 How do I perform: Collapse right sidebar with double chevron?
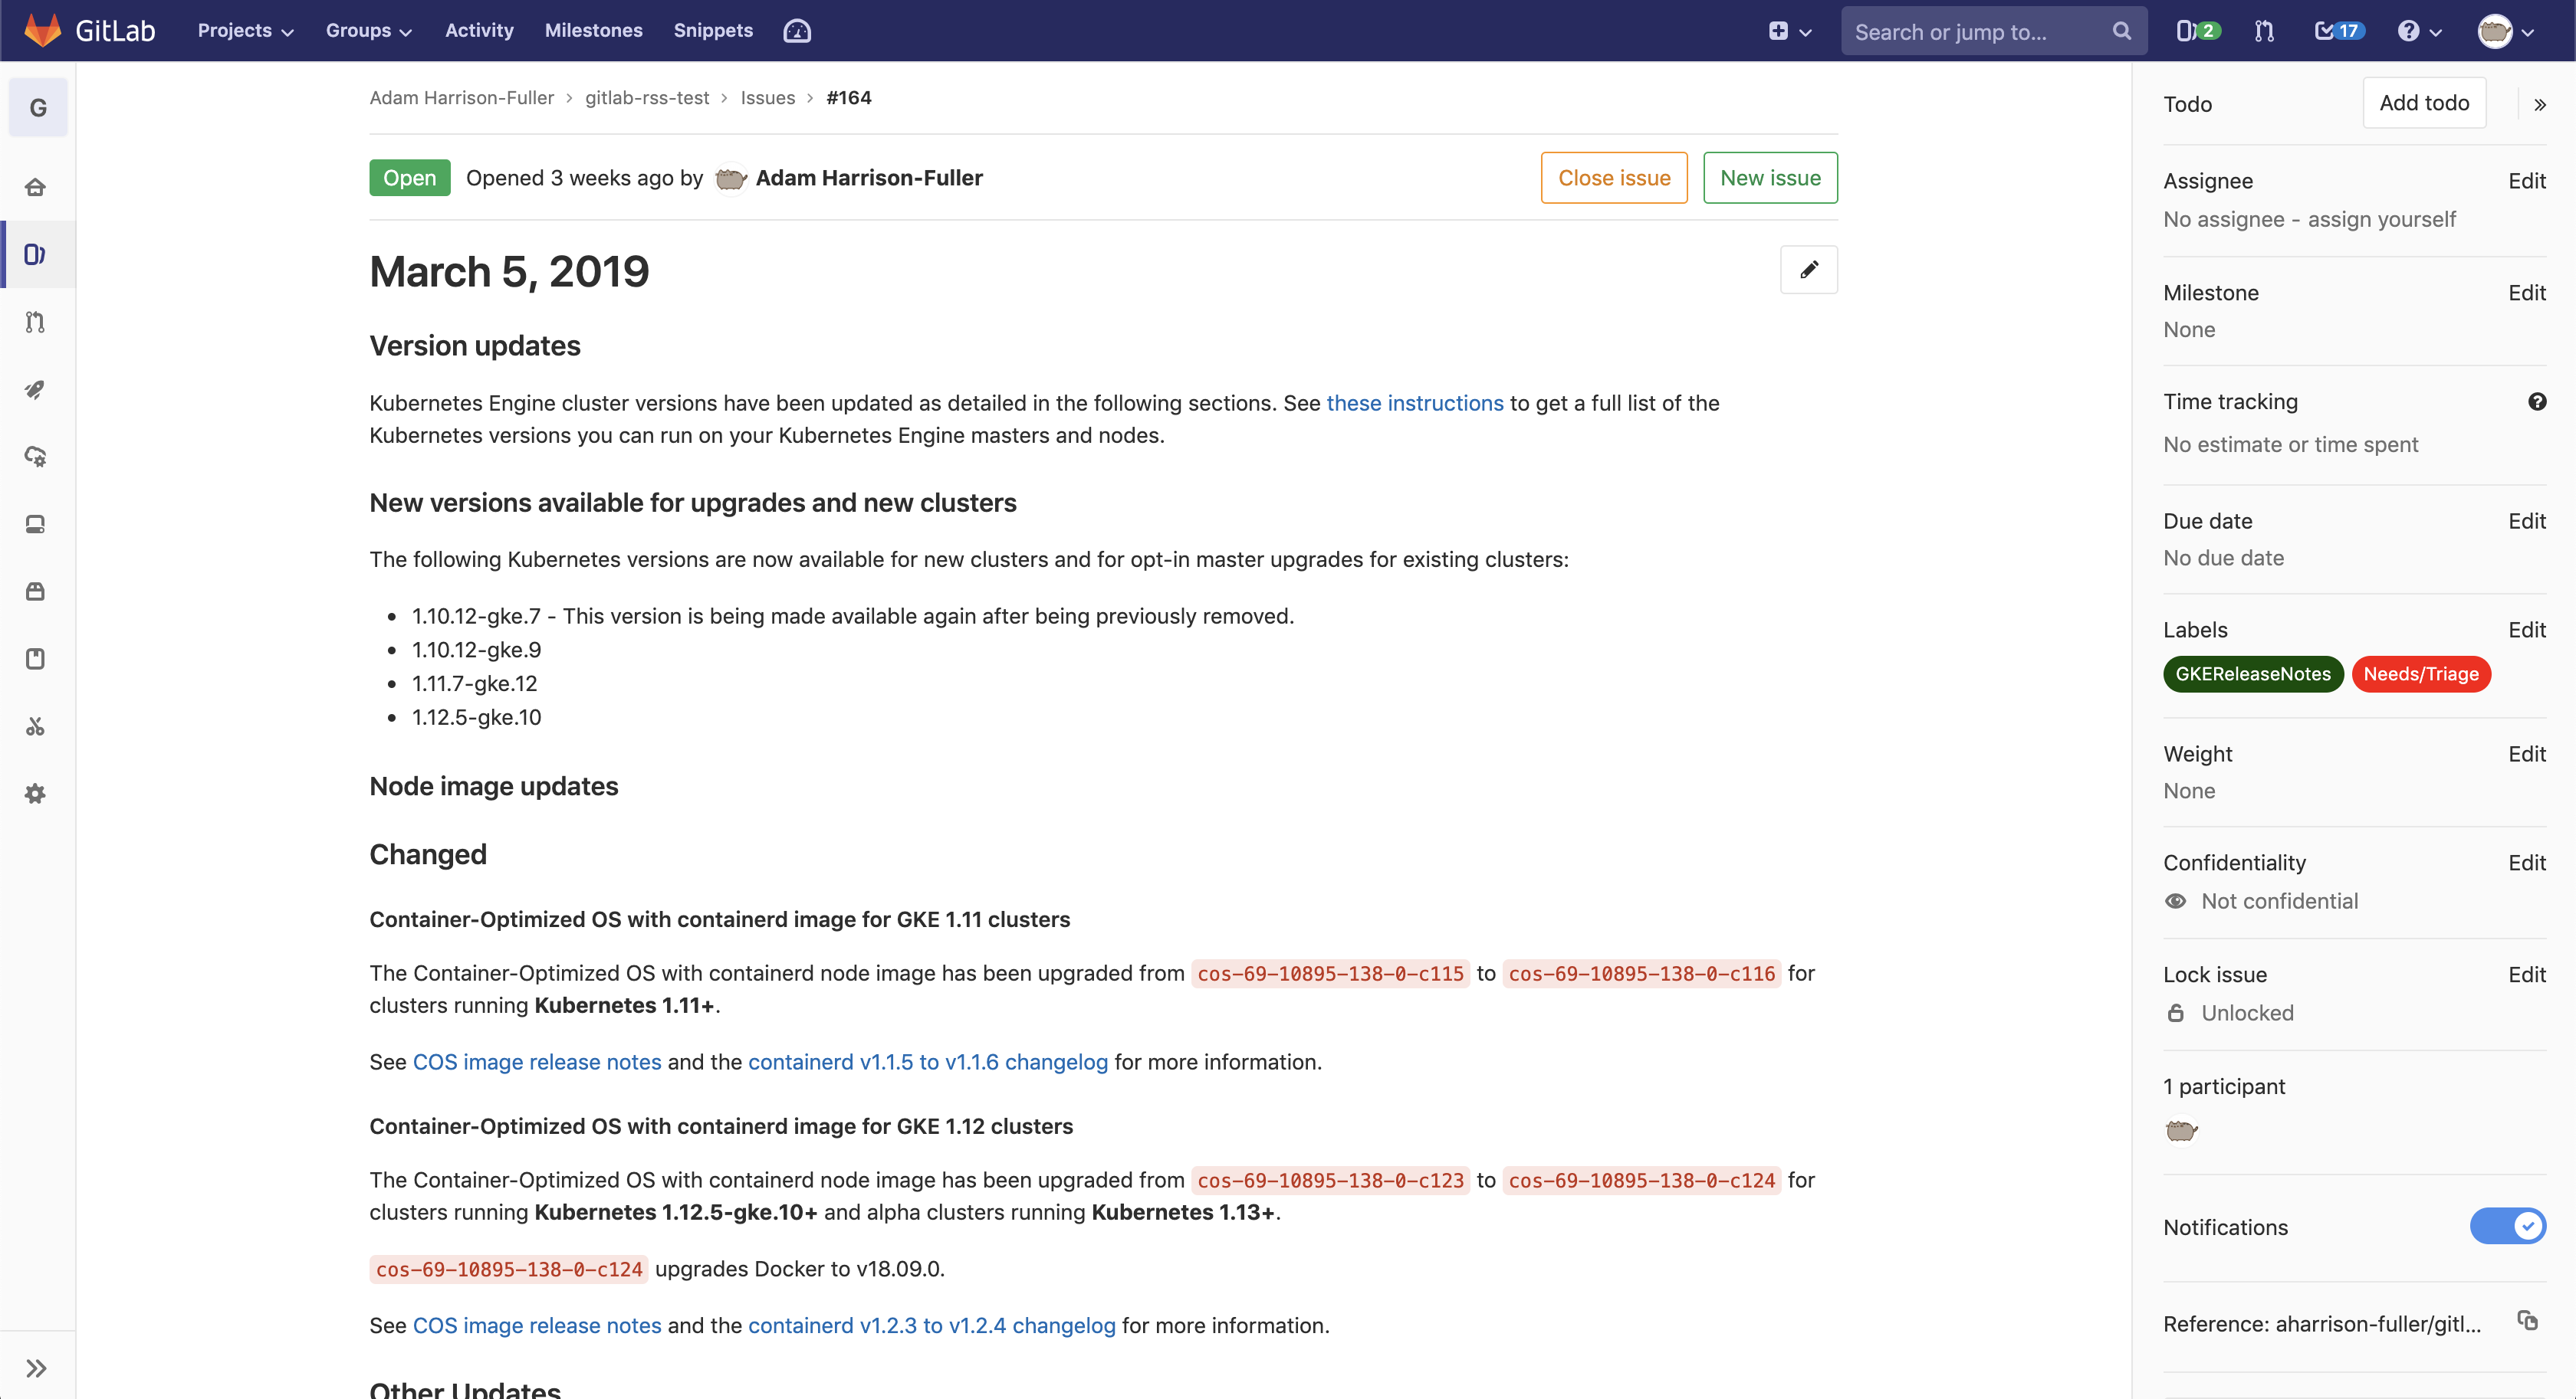[x=2540, y=104]
